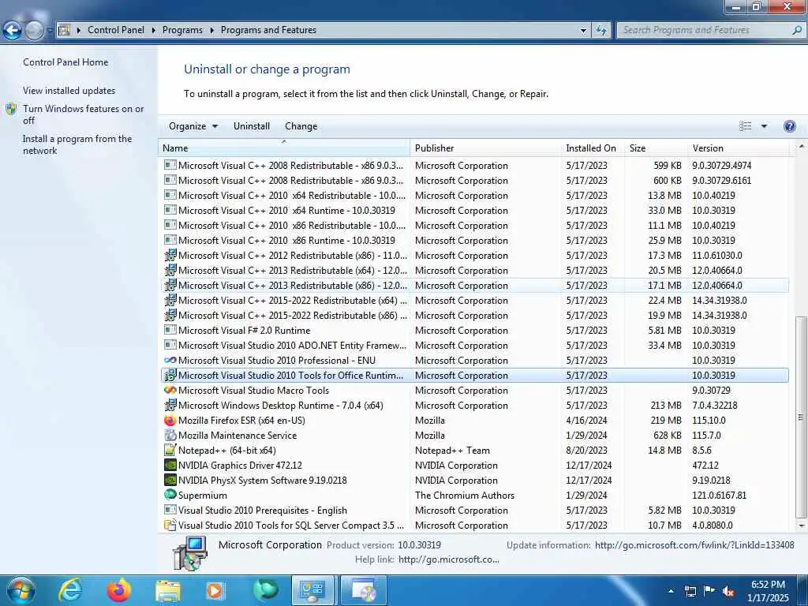Select Visual Studio 2010 ADO.NET Entity Framework row
The height and width of the screenshot is (606, 808).
click(474, 346)
